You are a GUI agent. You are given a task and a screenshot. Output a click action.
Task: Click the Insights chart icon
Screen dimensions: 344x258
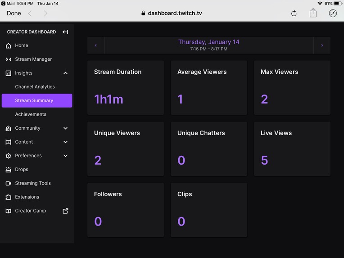pos(9,73)
